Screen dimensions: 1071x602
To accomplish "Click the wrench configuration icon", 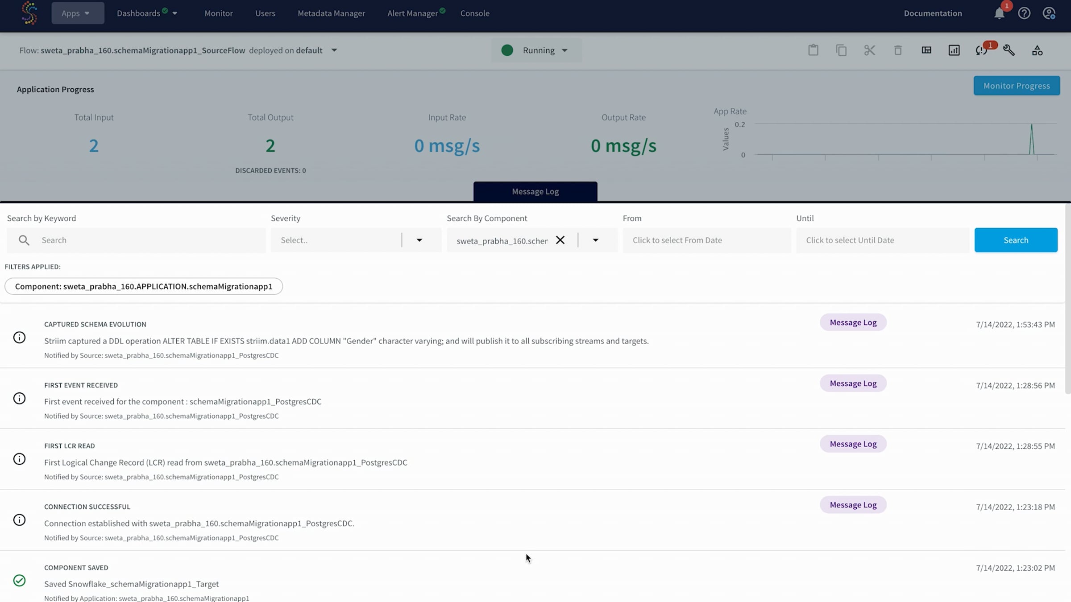I will point(1009,50).
